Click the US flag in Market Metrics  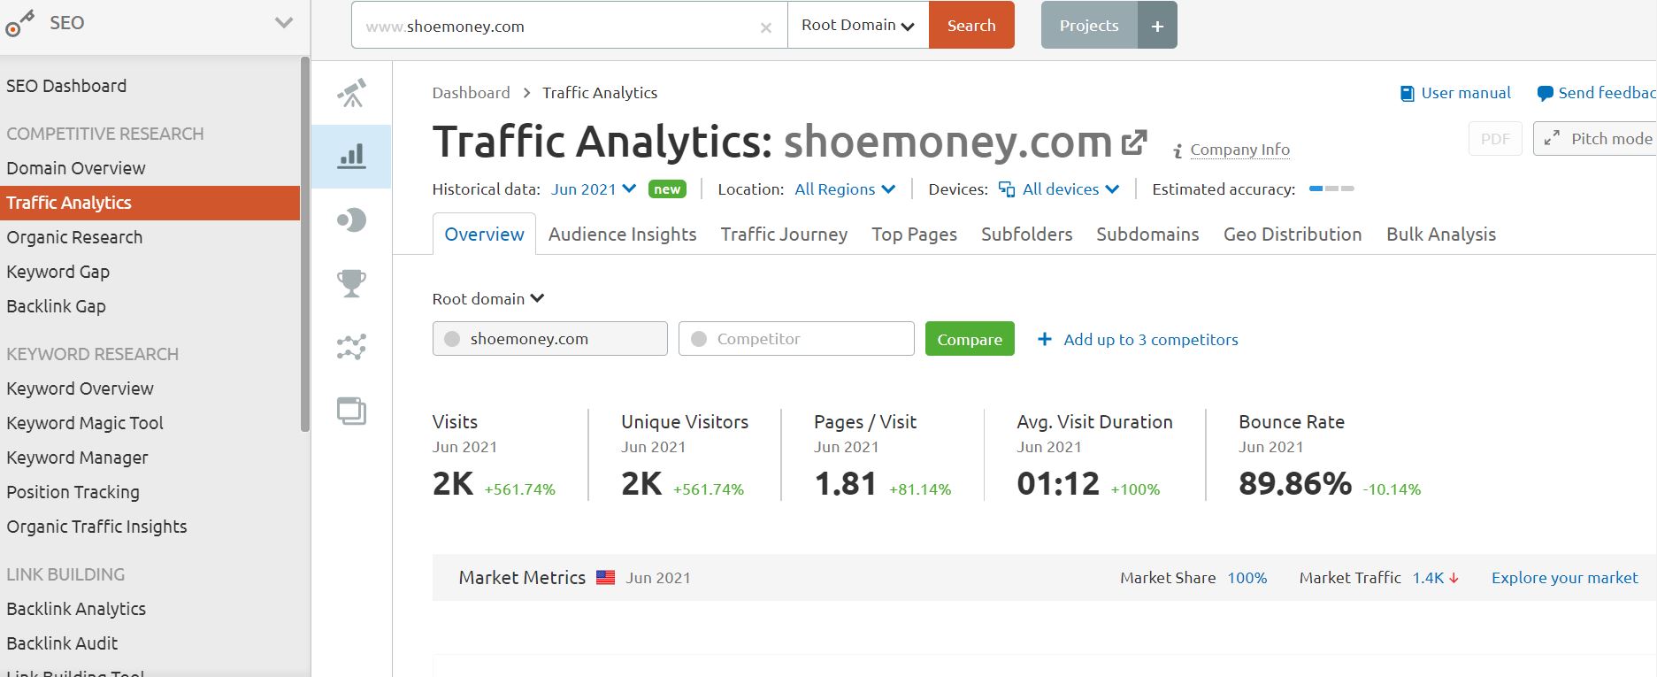pyautogui.click(x=605, y=578)
